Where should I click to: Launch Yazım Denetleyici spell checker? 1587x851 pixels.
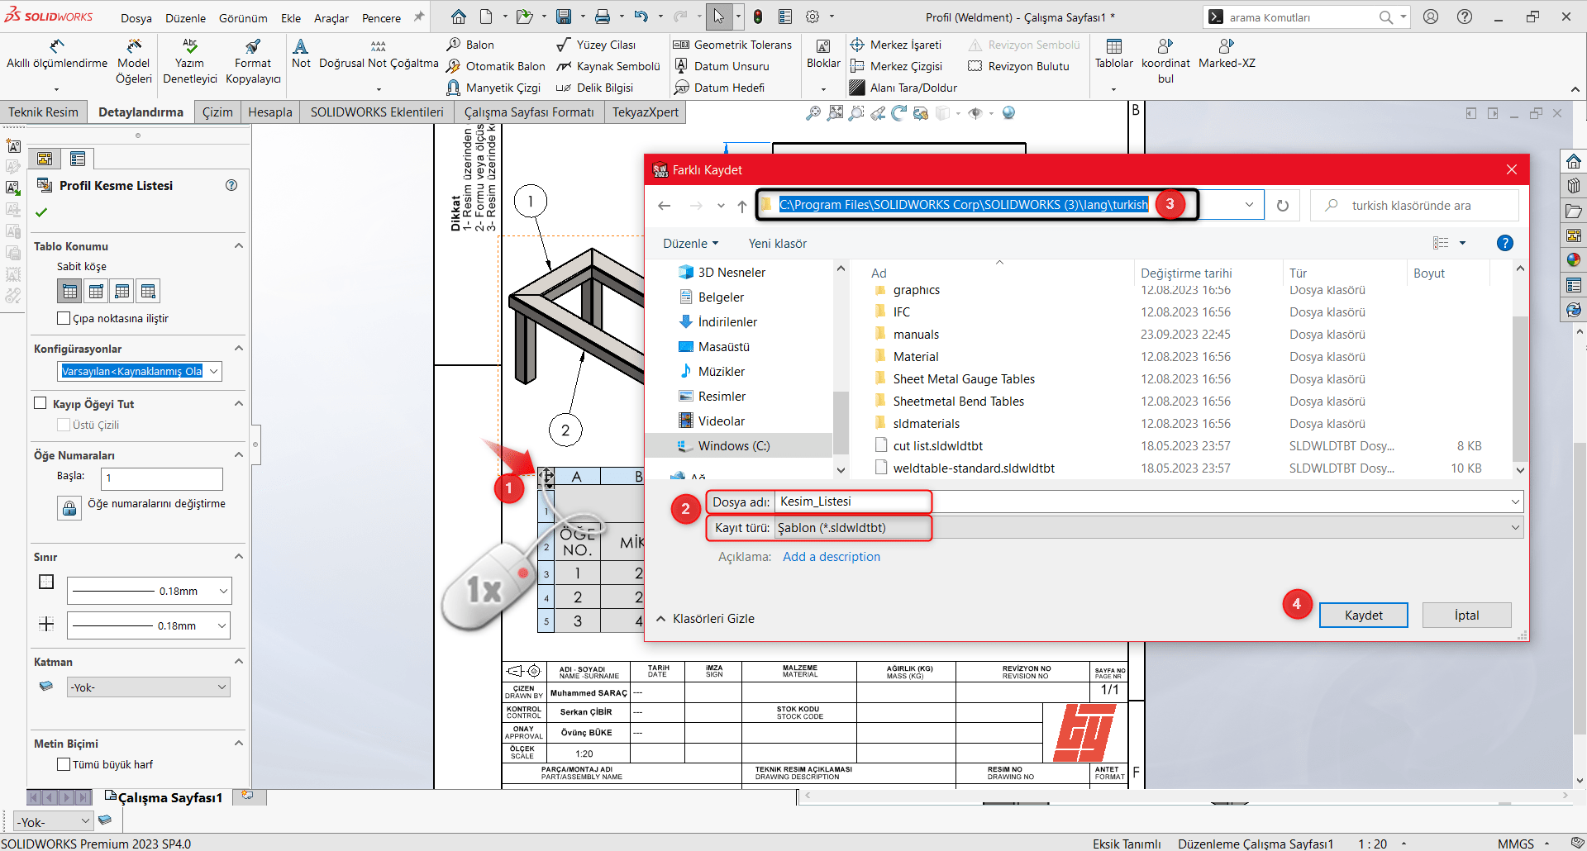pos(190,62)
